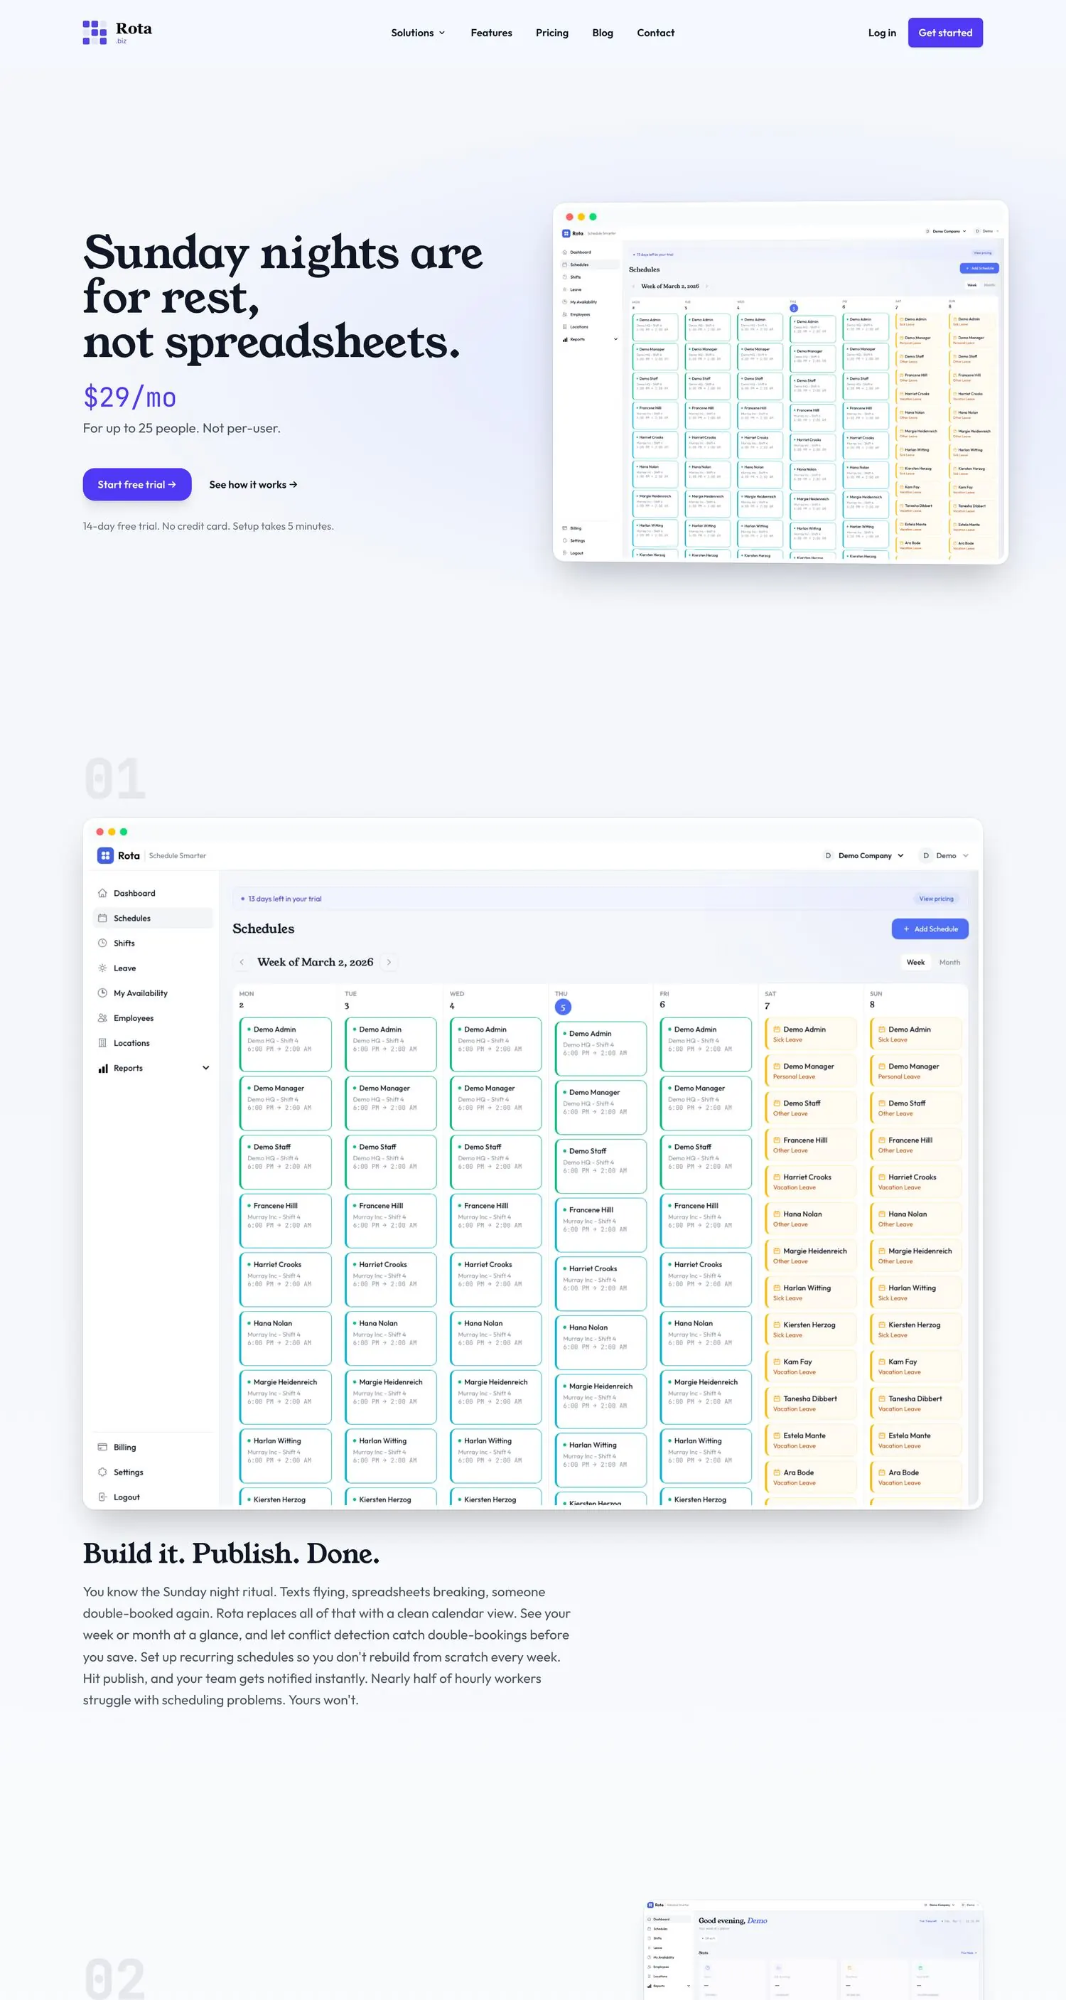Click Reports bar chart icon
This screenshot has width=1066, height=2000.
(x=102, y=1069)
